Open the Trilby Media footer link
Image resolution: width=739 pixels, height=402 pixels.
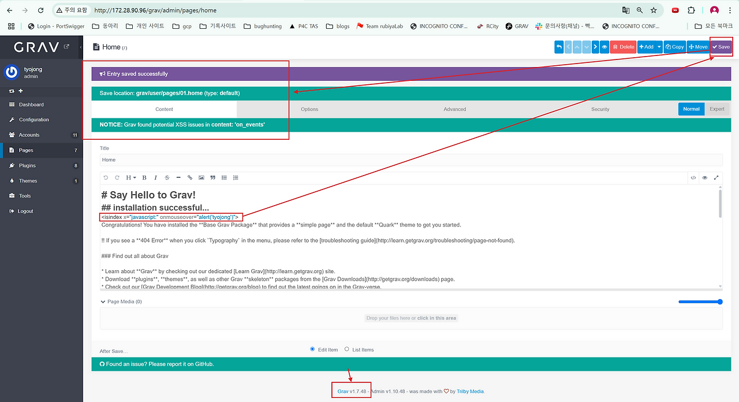(471, 391)
